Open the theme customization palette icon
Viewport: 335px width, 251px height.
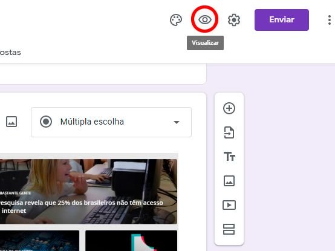point(176,20)
